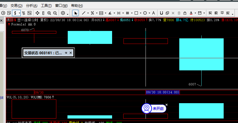Select the four-arrow move/pan tool
Viewport: 238px width, 123px height.
[37, 13]
